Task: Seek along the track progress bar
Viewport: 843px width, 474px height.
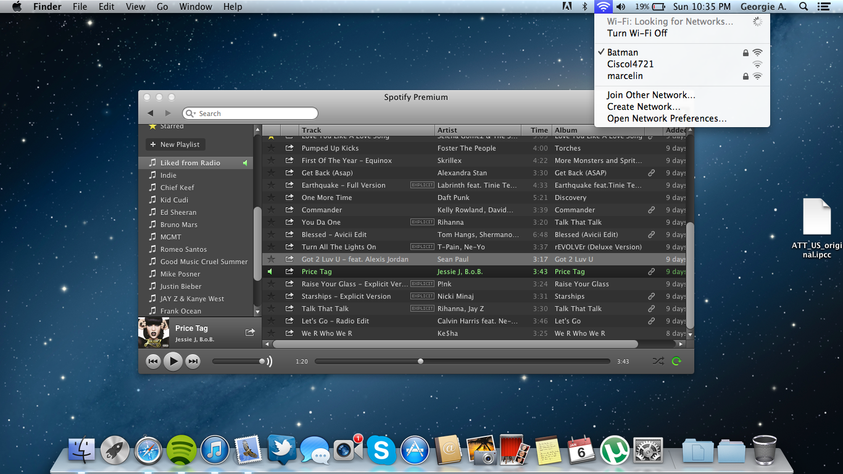Action: tap(462, 361)
